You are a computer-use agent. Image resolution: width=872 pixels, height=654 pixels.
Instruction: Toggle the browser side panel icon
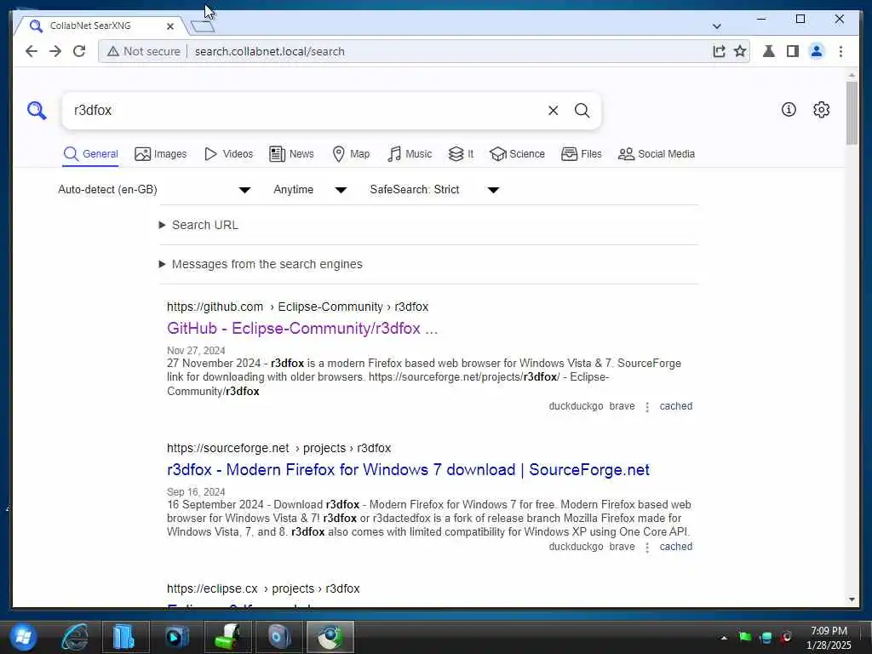(793, 51)
